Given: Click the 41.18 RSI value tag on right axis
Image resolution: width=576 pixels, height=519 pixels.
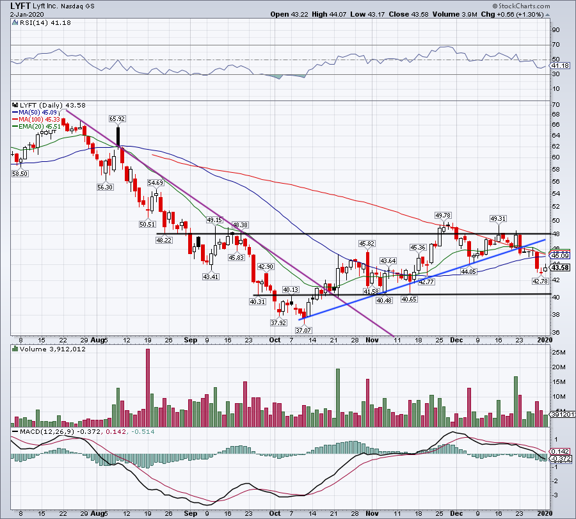Looking at the screenshot, I should coord(560,66).
